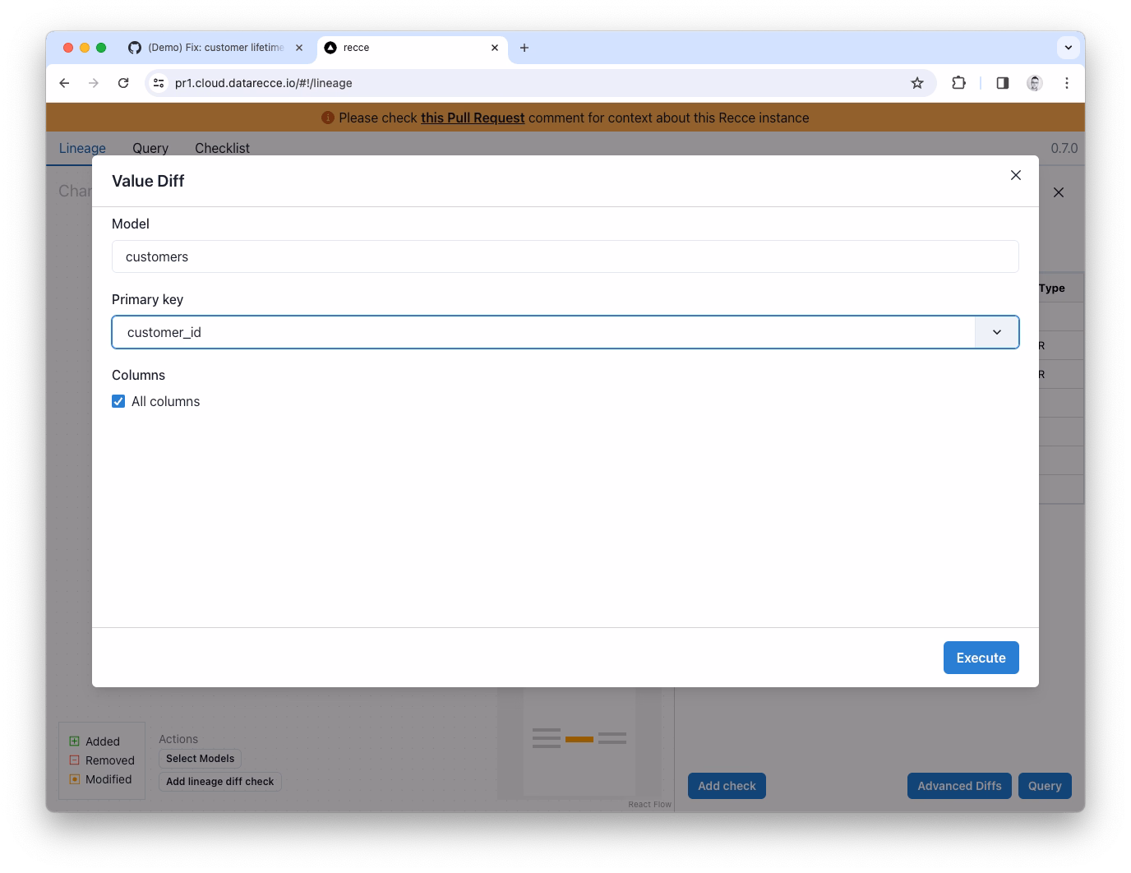Viewport: 1131px width, 873px height.
Task: Click the 0.7.0 version label
Action: click(x=1064, y=148)
